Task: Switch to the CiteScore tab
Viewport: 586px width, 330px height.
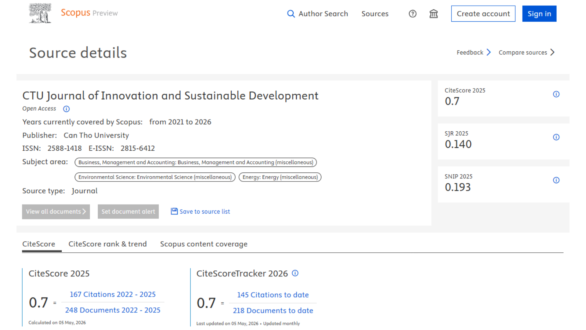Action: (39, 244)
